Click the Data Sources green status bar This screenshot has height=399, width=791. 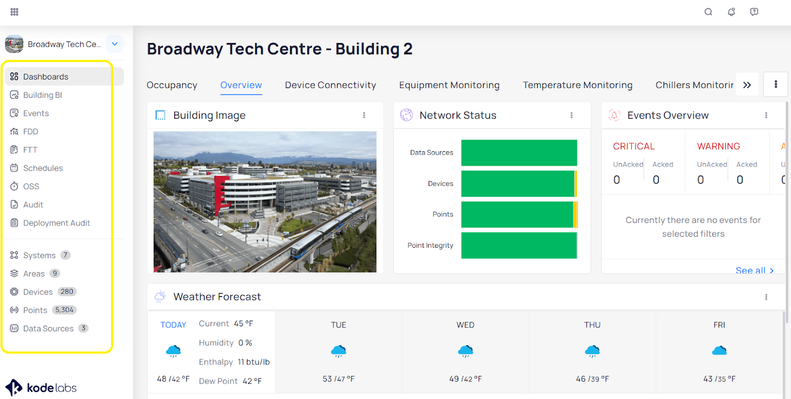point(519,153)
